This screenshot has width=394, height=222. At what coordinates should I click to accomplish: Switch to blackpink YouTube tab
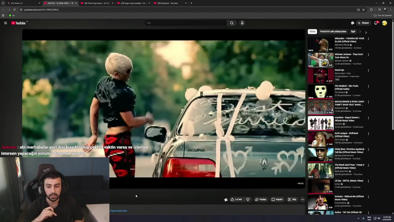170,3
